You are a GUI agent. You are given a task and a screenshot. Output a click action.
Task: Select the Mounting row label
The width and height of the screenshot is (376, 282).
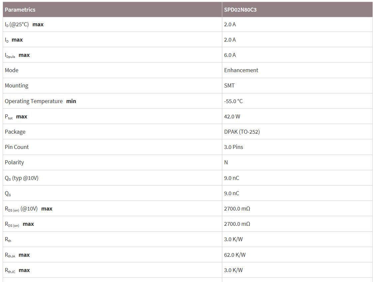(17, 86)
